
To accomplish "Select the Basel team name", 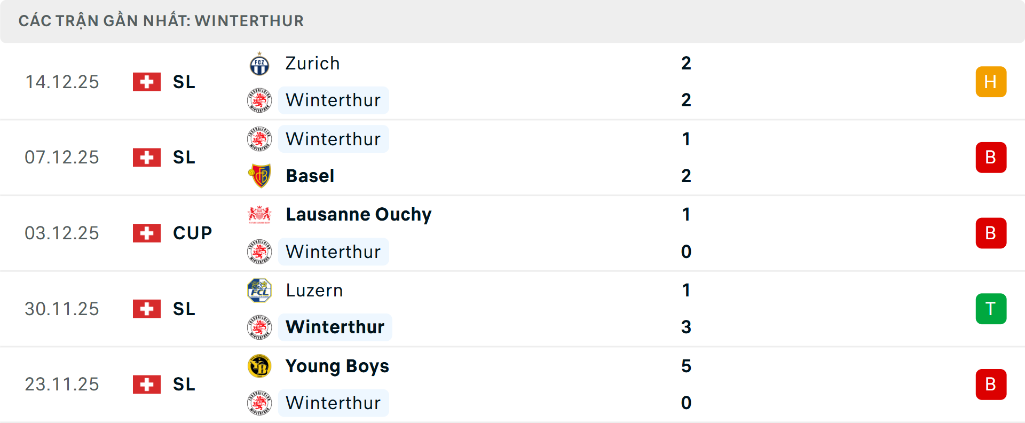I will pos(310,176).
